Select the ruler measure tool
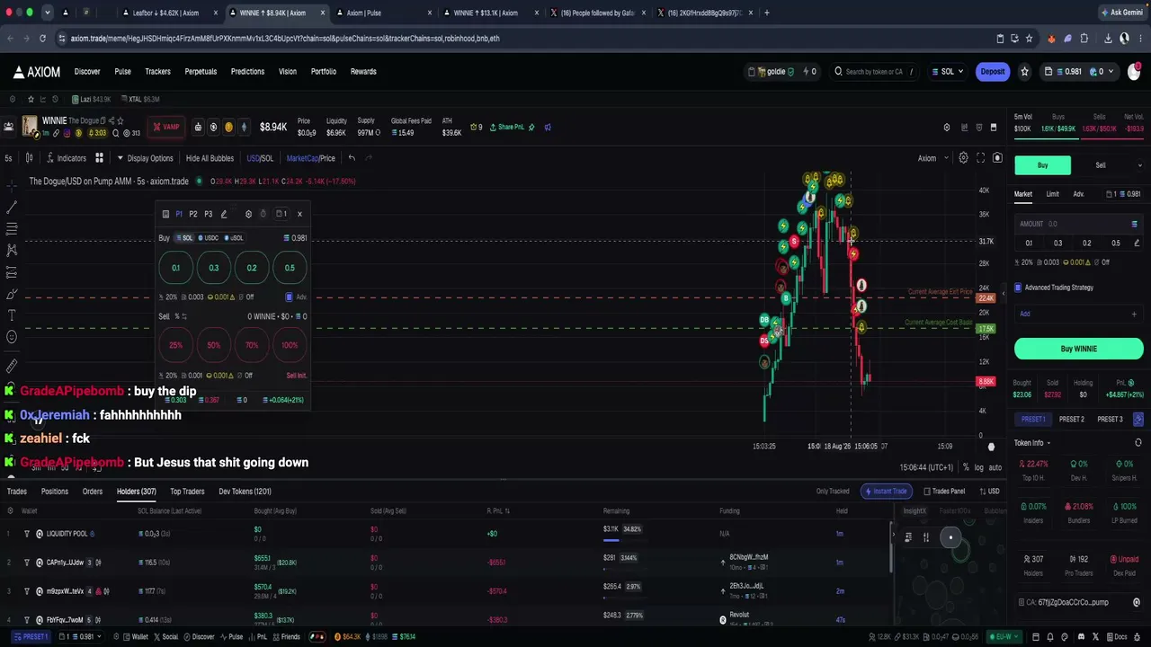The height and width of the screenshot is (647, 1151). pos(12,366)
